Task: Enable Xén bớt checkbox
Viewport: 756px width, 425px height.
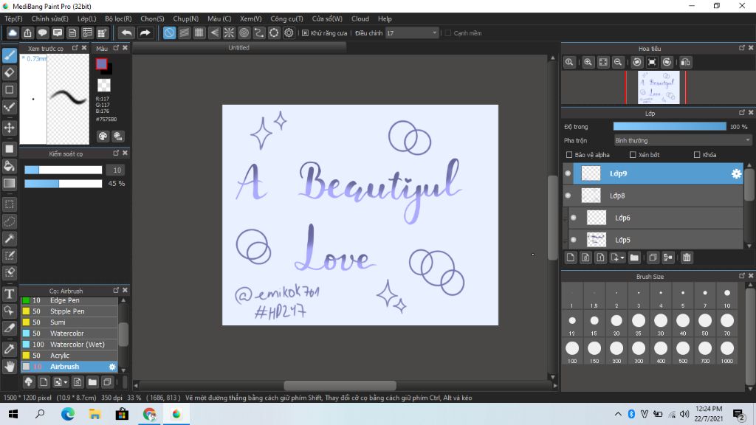Action: (x=633, y=155)
